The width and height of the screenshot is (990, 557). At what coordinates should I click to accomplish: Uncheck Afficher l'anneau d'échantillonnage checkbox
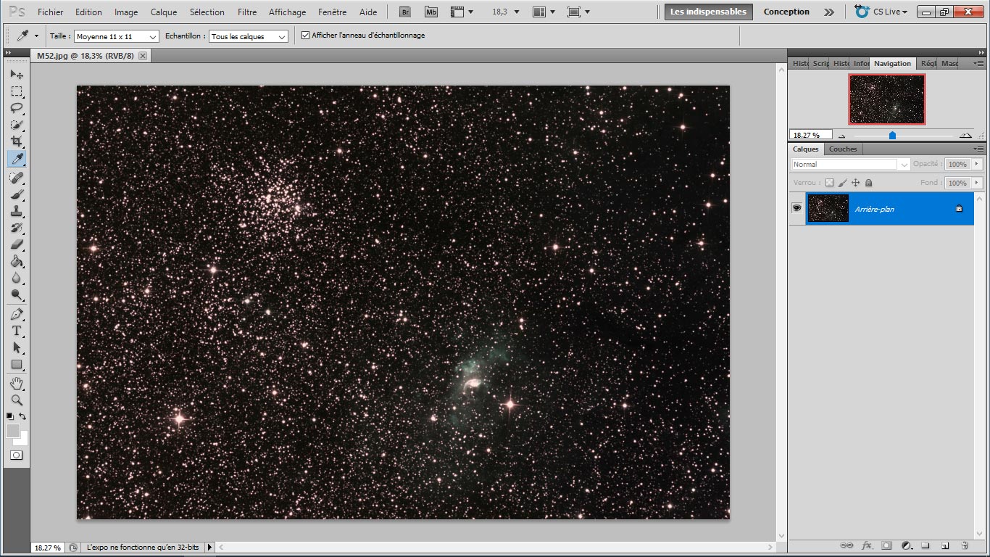pyautogui.click(x=305, y=36)
